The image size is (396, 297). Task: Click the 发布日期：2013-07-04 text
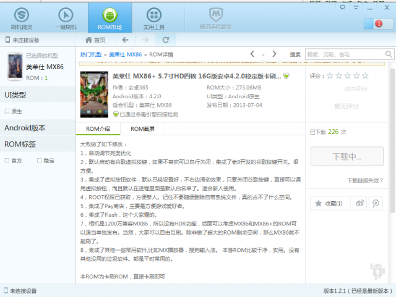235,105
